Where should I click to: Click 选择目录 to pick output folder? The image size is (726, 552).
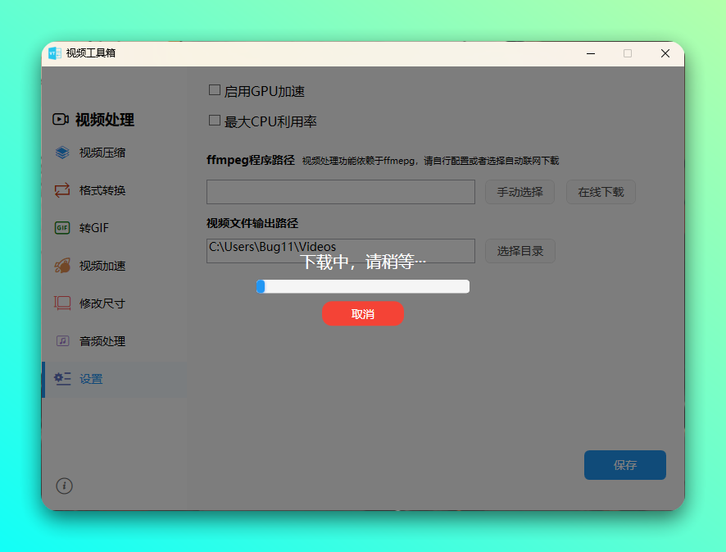pos(520,251)
